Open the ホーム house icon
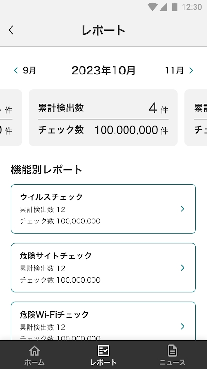The width and height of the screenshot is (207, 369). (34, 351)
